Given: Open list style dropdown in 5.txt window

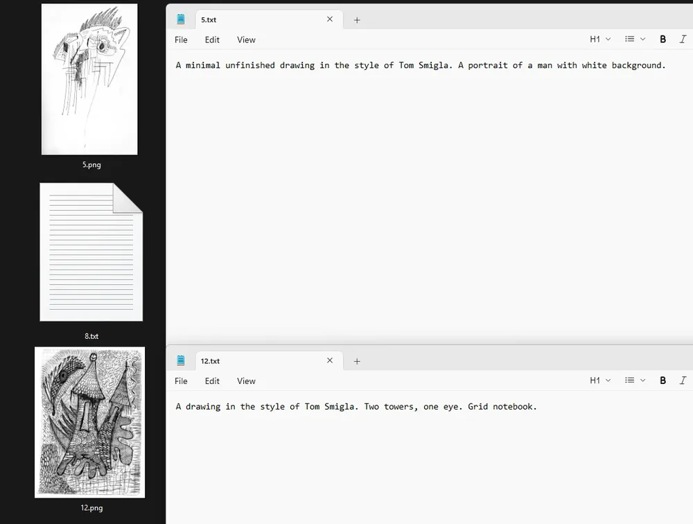Looking at the screenshot, I should pos(635,40).
